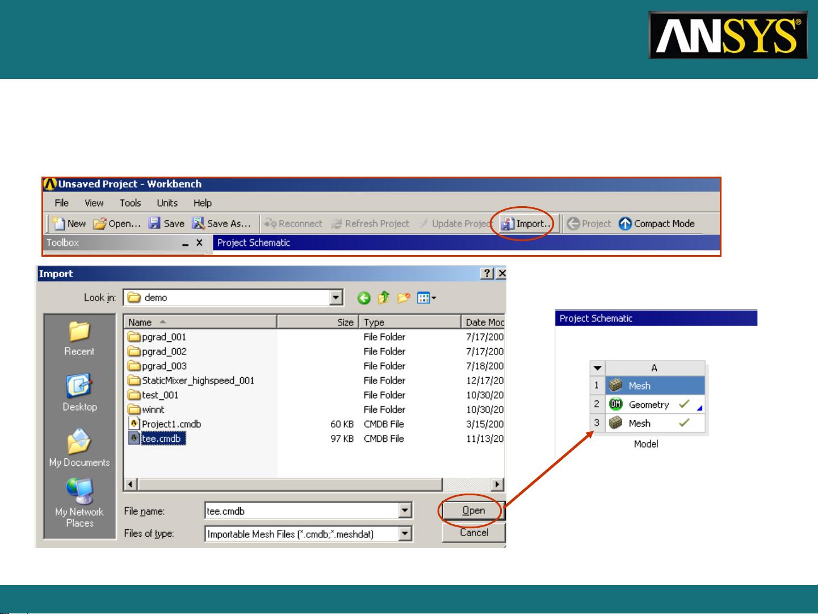Click the Cancel button in Import dialog
Viewport: 818px width, 614px height.
(x=473, y=532)
